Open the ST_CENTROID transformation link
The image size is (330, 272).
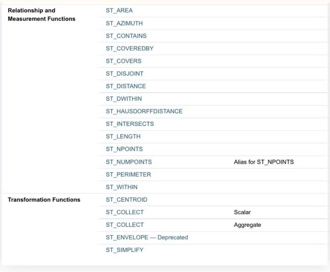point(126,200)
